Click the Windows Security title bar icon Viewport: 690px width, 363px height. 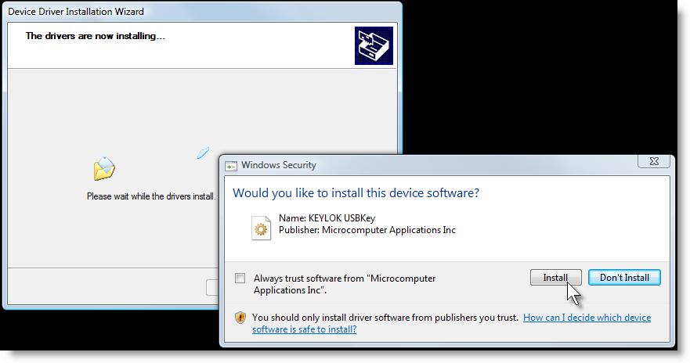pyautogui.click(x=231, y=166)
